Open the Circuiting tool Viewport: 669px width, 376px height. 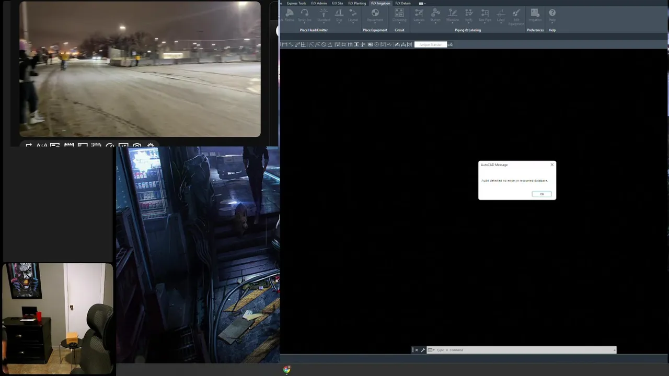coord(399,15)
